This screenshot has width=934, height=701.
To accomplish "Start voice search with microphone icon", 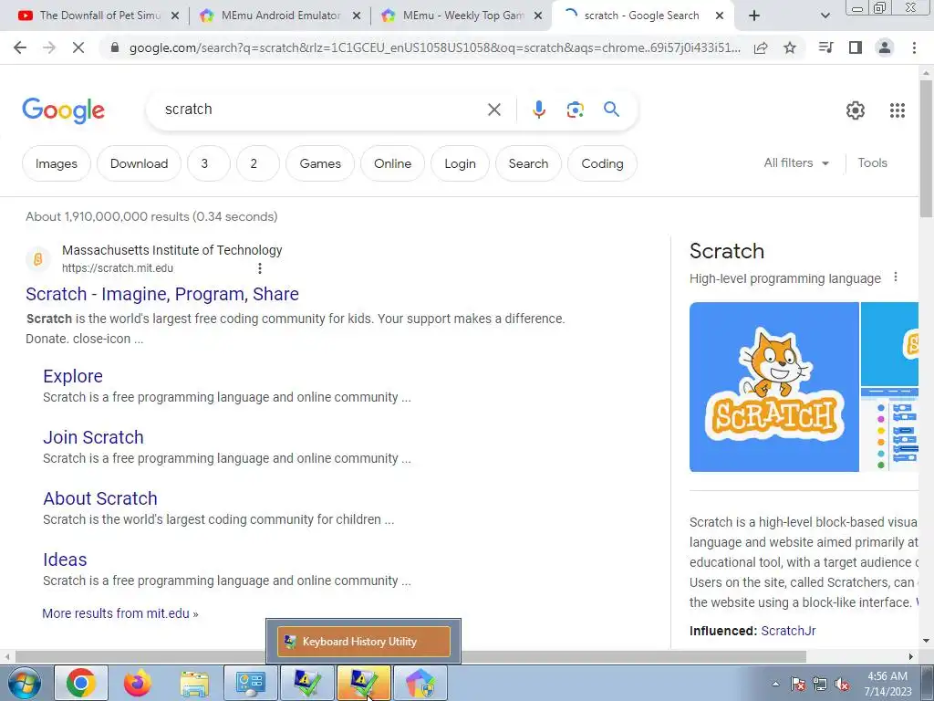I will tap(539, 110).
